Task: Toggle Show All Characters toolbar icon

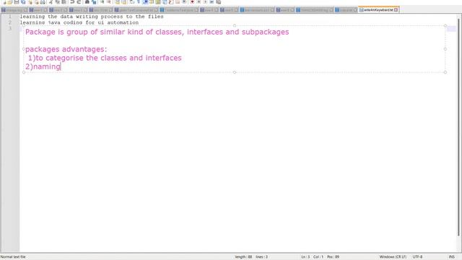Action: 138,1
